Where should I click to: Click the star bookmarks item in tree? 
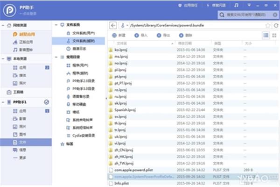click(67, 144)
